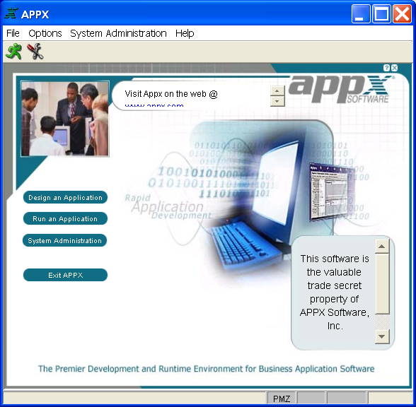The width and height of the screenshot is (416, 407).
Task: Click the wrench and screwdriver toolbar icon
Action: [x=35, y=52]
